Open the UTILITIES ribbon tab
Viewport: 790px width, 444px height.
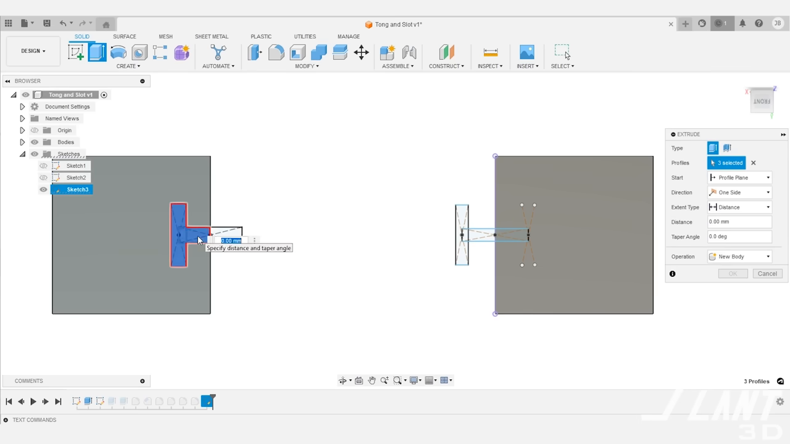[x=304, y=36]
